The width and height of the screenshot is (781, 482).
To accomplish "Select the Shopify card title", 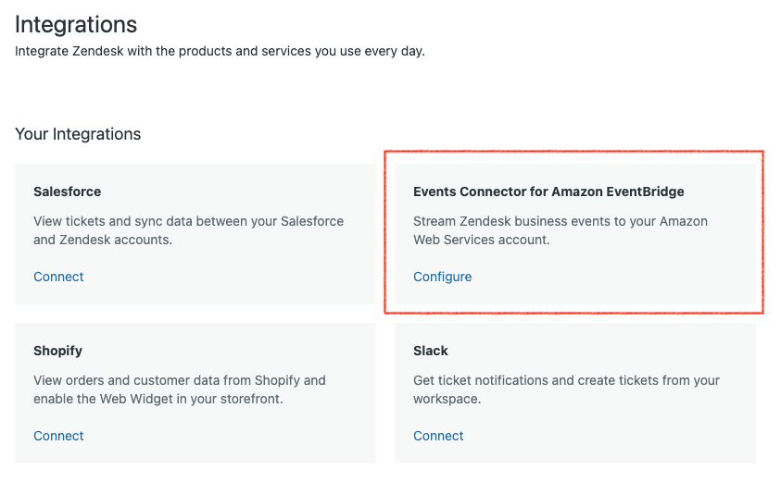I will pos(57,351).
